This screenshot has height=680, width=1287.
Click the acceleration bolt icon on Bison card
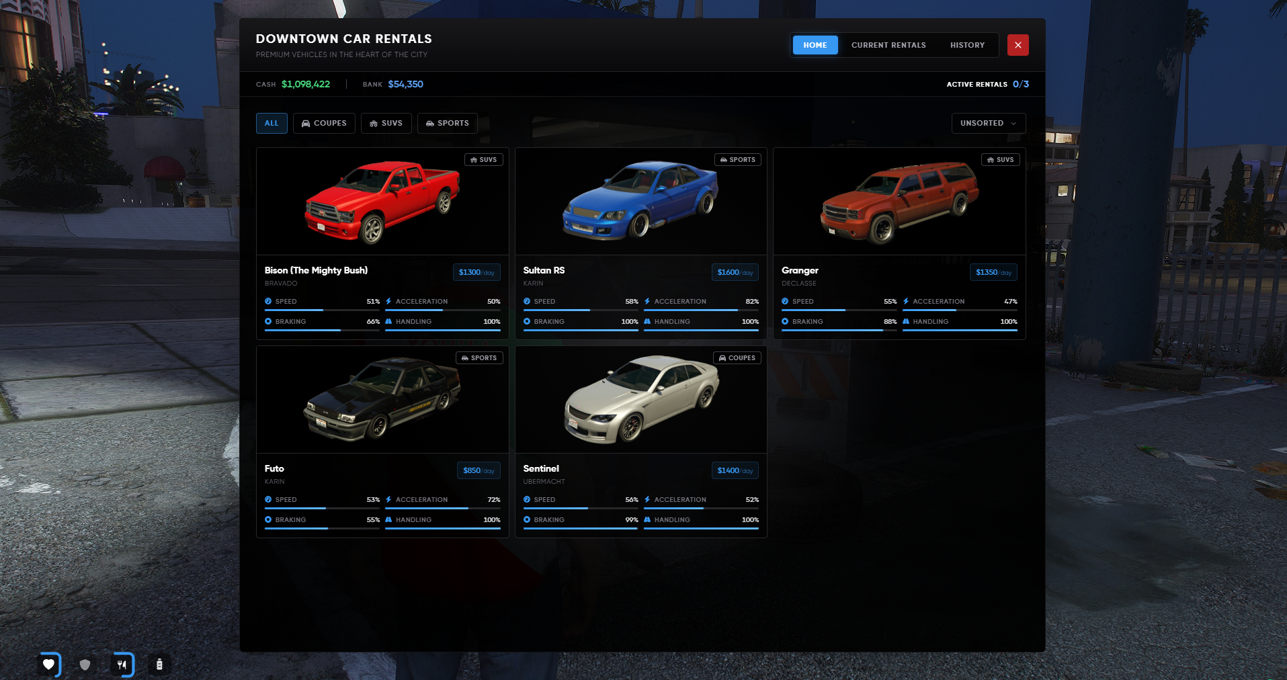388,301
